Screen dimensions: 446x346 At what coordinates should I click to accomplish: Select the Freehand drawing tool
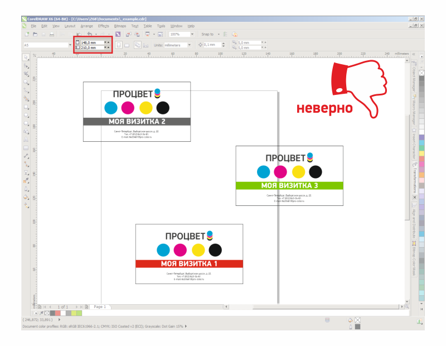26,90
